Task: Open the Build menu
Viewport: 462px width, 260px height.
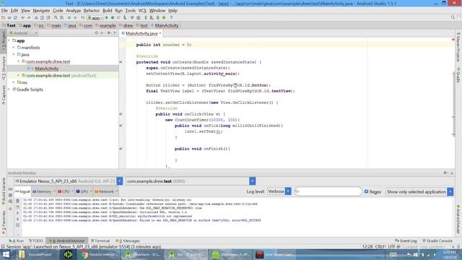Action: pyautogui.click(x=108, y=11)
